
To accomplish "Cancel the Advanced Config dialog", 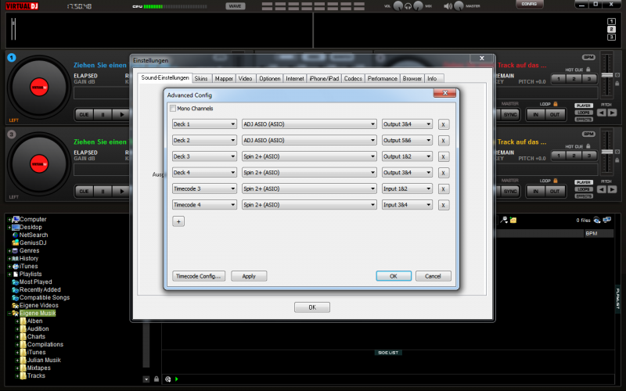I will pyautogui.click(x=434, y=276).
